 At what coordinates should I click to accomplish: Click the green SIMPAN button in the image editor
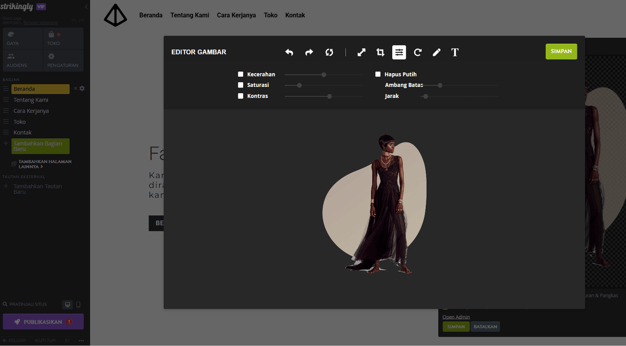(x=561, y=51)
